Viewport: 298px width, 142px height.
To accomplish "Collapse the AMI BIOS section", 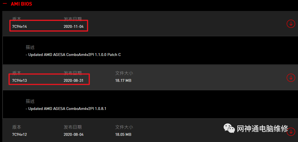I will (5, 3).
